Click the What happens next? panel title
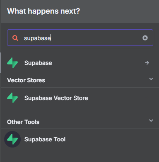 click(43, 11)
